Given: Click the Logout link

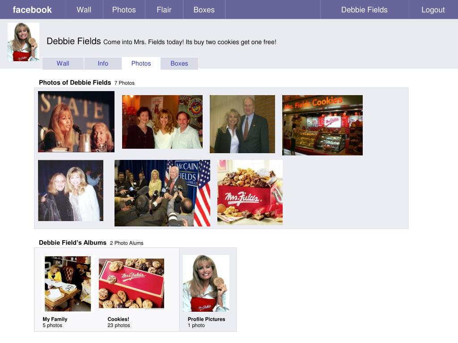Looking at the screenshot, I should (433, 10).
